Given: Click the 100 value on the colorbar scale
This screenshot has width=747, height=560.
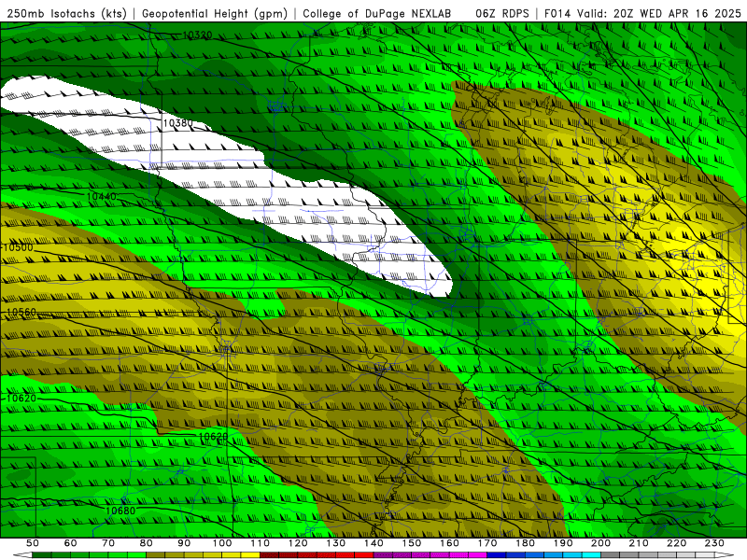Looking at the screenshot, I should [222, 543].
